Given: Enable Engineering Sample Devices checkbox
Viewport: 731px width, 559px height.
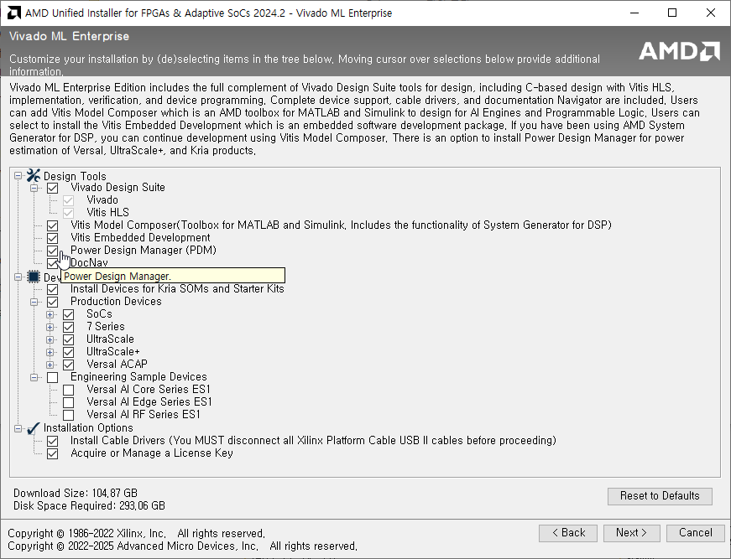Looking at the screenshot, I should [52, 377].
